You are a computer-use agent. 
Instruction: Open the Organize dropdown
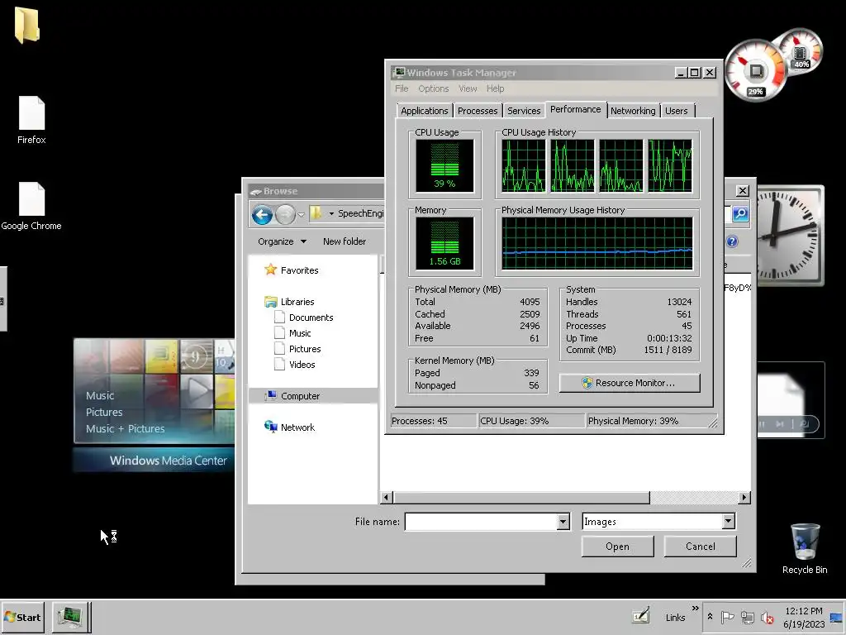click(x=283, y=241)
